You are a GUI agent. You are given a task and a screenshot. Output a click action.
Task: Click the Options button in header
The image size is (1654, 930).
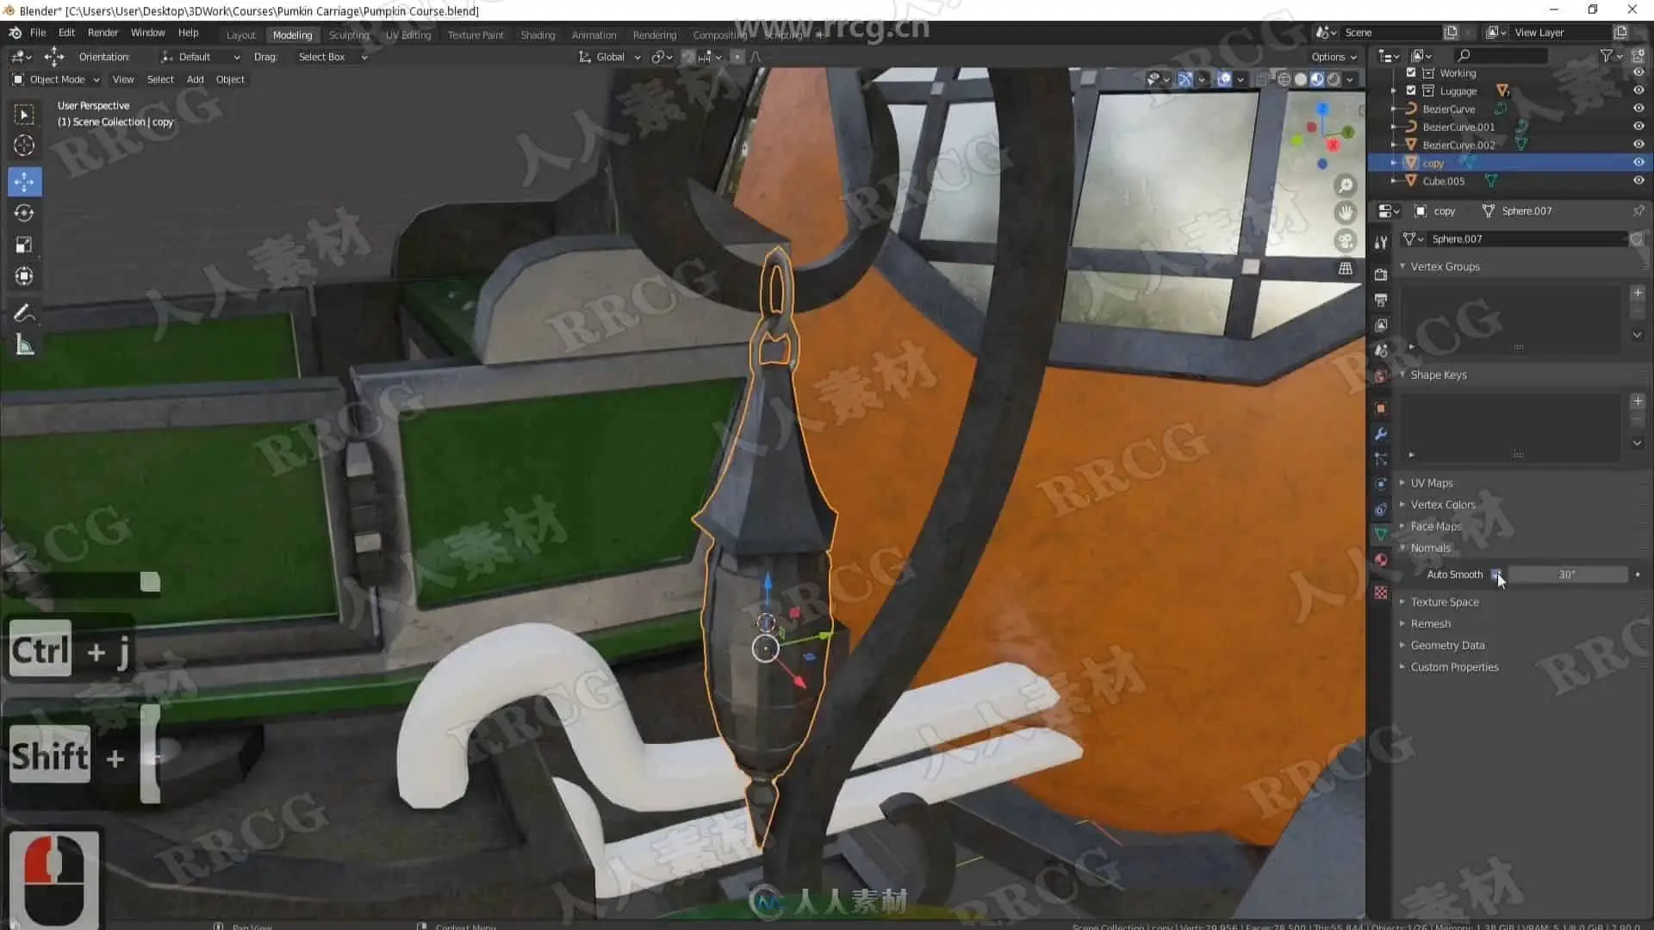(1334, 57)
